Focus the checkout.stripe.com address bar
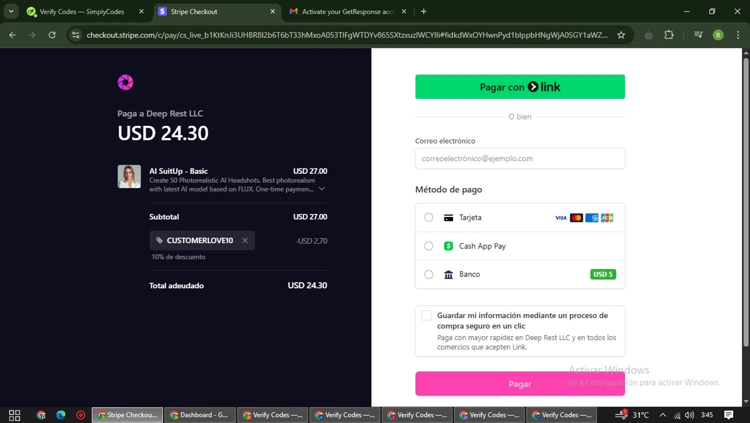 coord(347,35)
